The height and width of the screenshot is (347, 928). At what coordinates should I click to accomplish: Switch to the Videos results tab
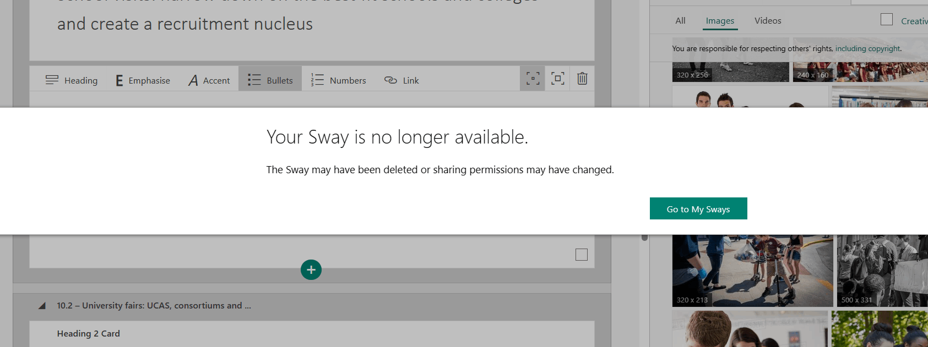(x=768, y=21)
